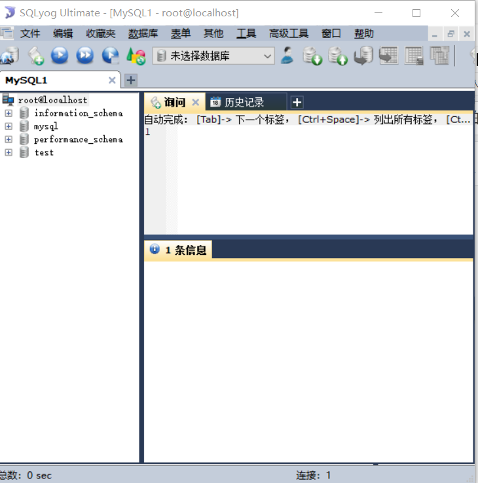Click the root@localhost server icon
This screenshot has width=478, height=483.
click(x=8, y=100)
